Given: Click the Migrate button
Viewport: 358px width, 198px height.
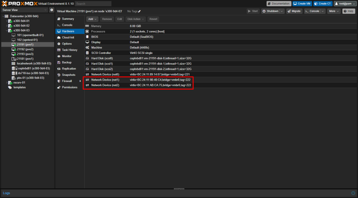Looking at the screenshot, I should point(294,11).
